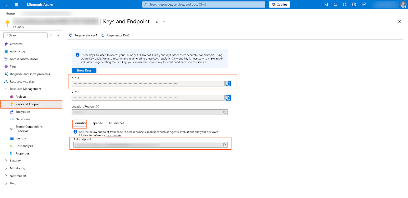Launch Cloud Shell from the top bar
This screenshot has width=408, height=198.
(x=326, y=5)
